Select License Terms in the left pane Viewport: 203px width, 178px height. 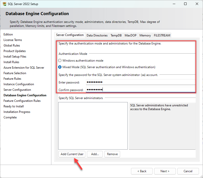(x=13, y=40)
